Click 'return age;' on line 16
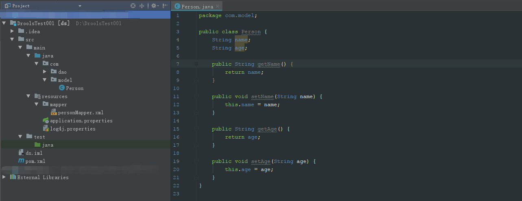 click(243, 137)
